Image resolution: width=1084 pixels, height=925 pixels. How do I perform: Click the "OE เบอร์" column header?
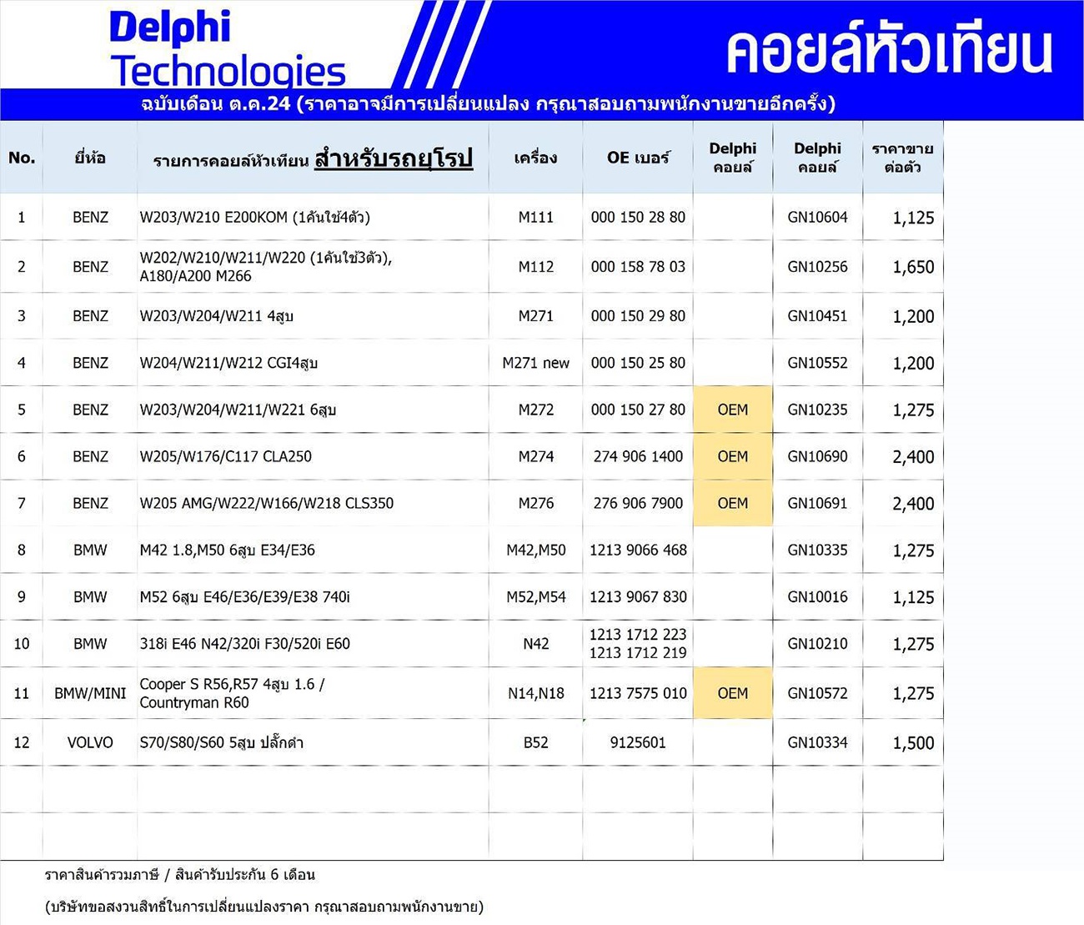click(638, 158)
